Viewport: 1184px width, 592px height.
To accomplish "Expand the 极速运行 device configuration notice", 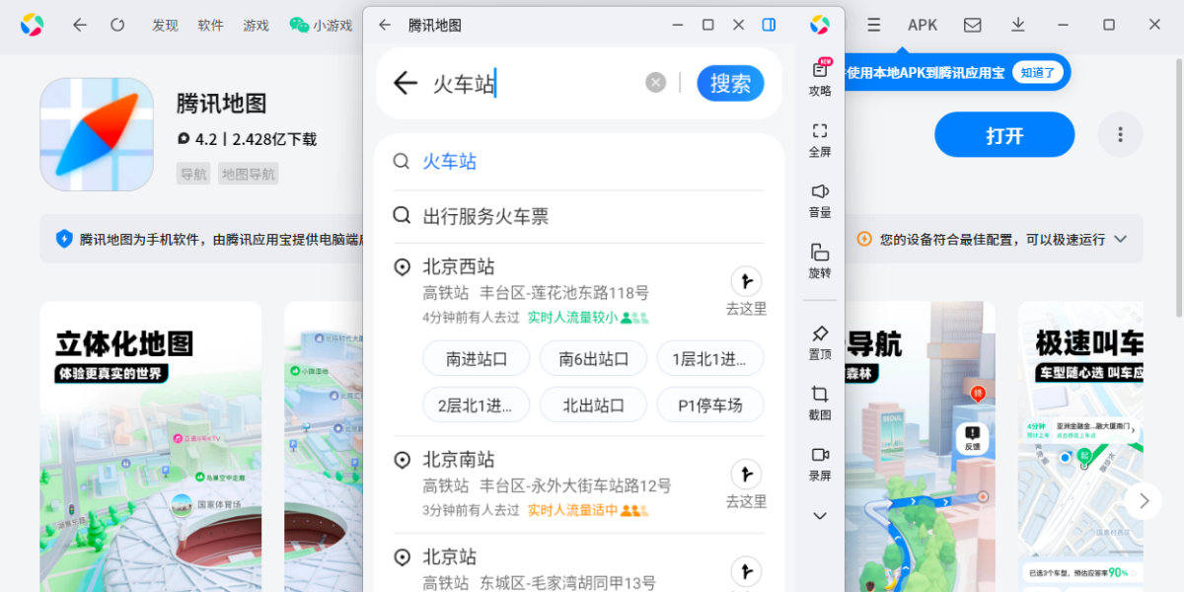I will coord(1120,239).
